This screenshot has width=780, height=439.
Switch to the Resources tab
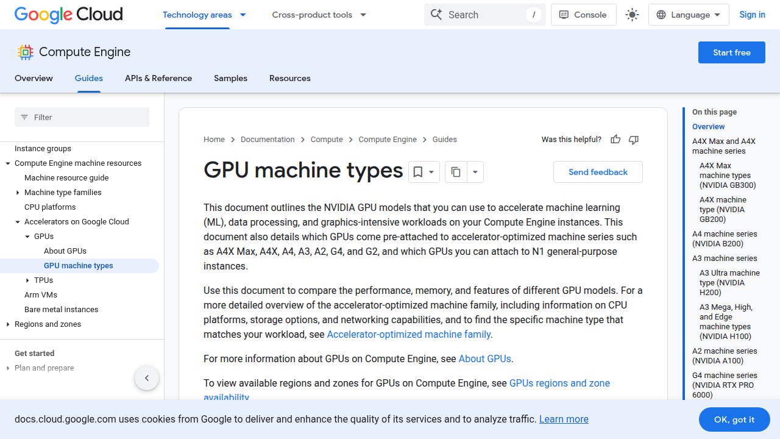(290, 78)
